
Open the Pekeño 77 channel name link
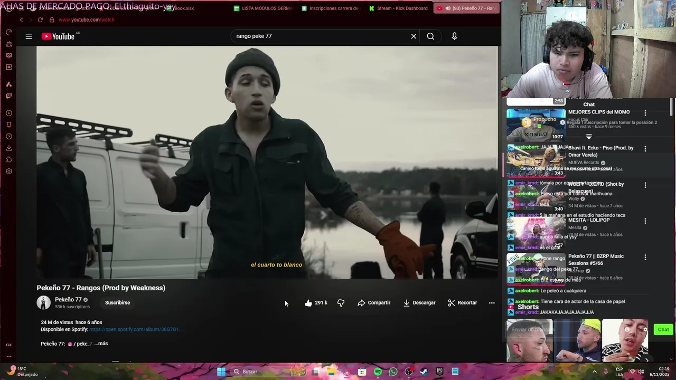(68, 300)
